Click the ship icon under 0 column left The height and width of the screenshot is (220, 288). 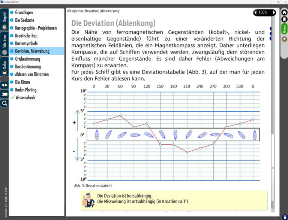click(x=97, y=135)
